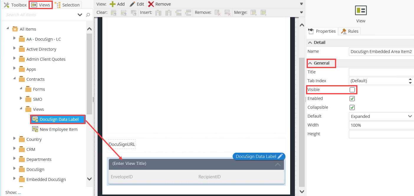
Task: Click the search magnifier icon
Action: point(88,15)
